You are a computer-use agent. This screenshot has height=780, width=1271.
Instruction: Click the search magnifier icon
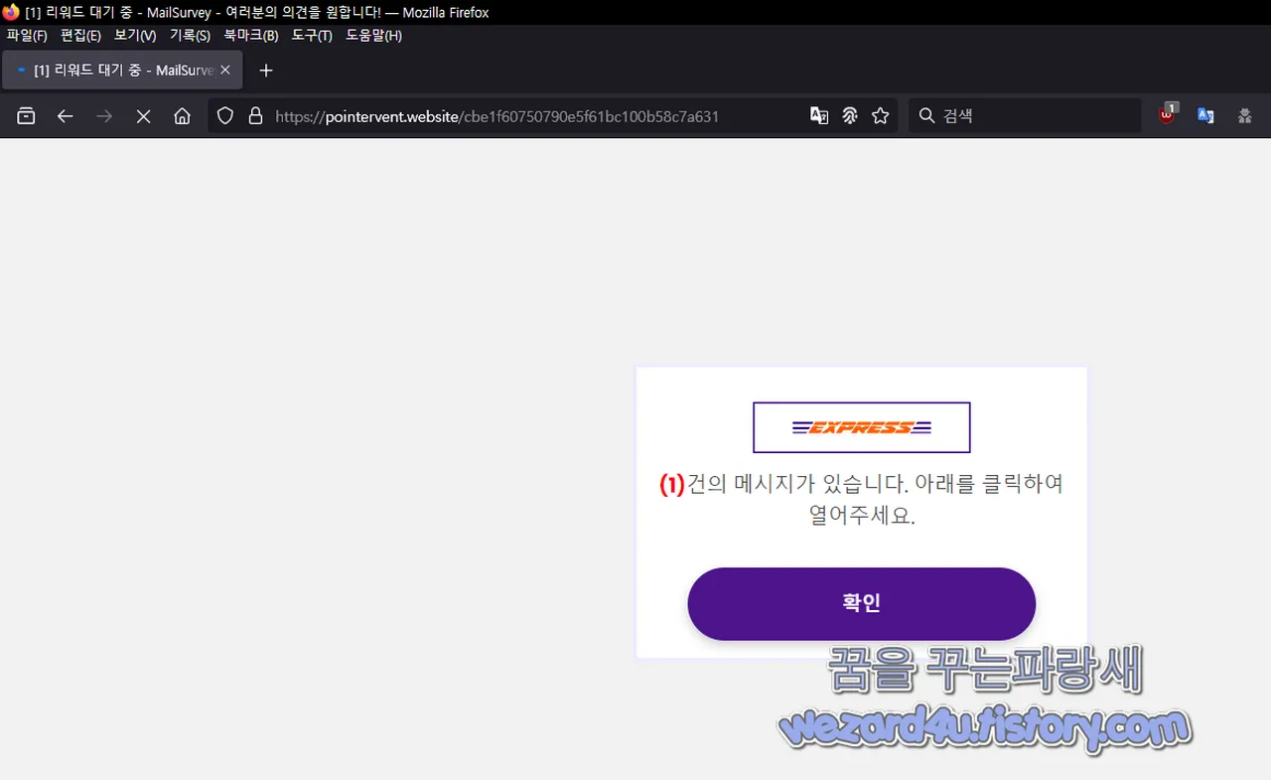(x=926, y=116)
